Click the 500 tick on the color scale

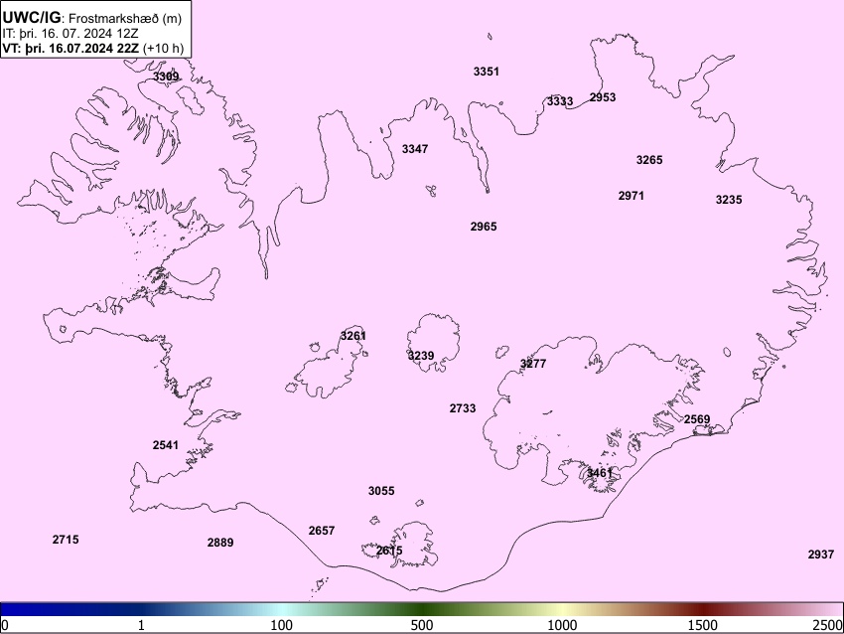pyautogui.click(x=422, y=625)
